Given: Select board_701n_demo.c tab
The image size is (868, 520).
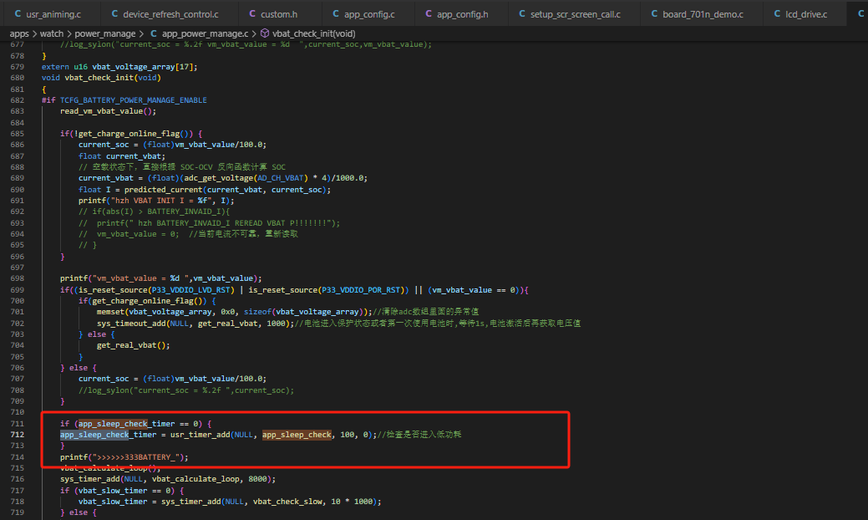Looking at the screenshot, I should (x=697, y=14).
